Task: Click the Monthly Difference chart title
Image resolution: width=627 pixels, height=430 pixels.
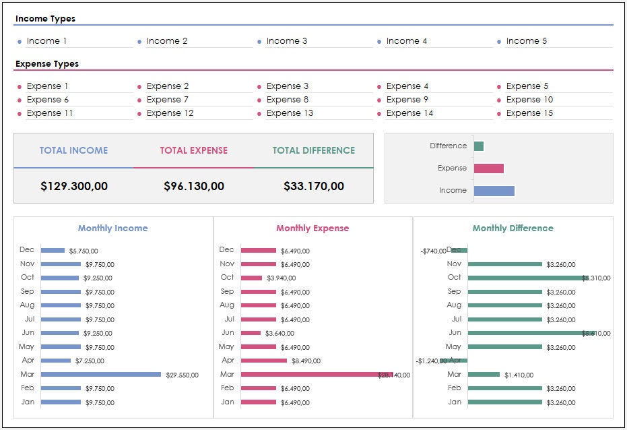Action: [x=513, y=228]
